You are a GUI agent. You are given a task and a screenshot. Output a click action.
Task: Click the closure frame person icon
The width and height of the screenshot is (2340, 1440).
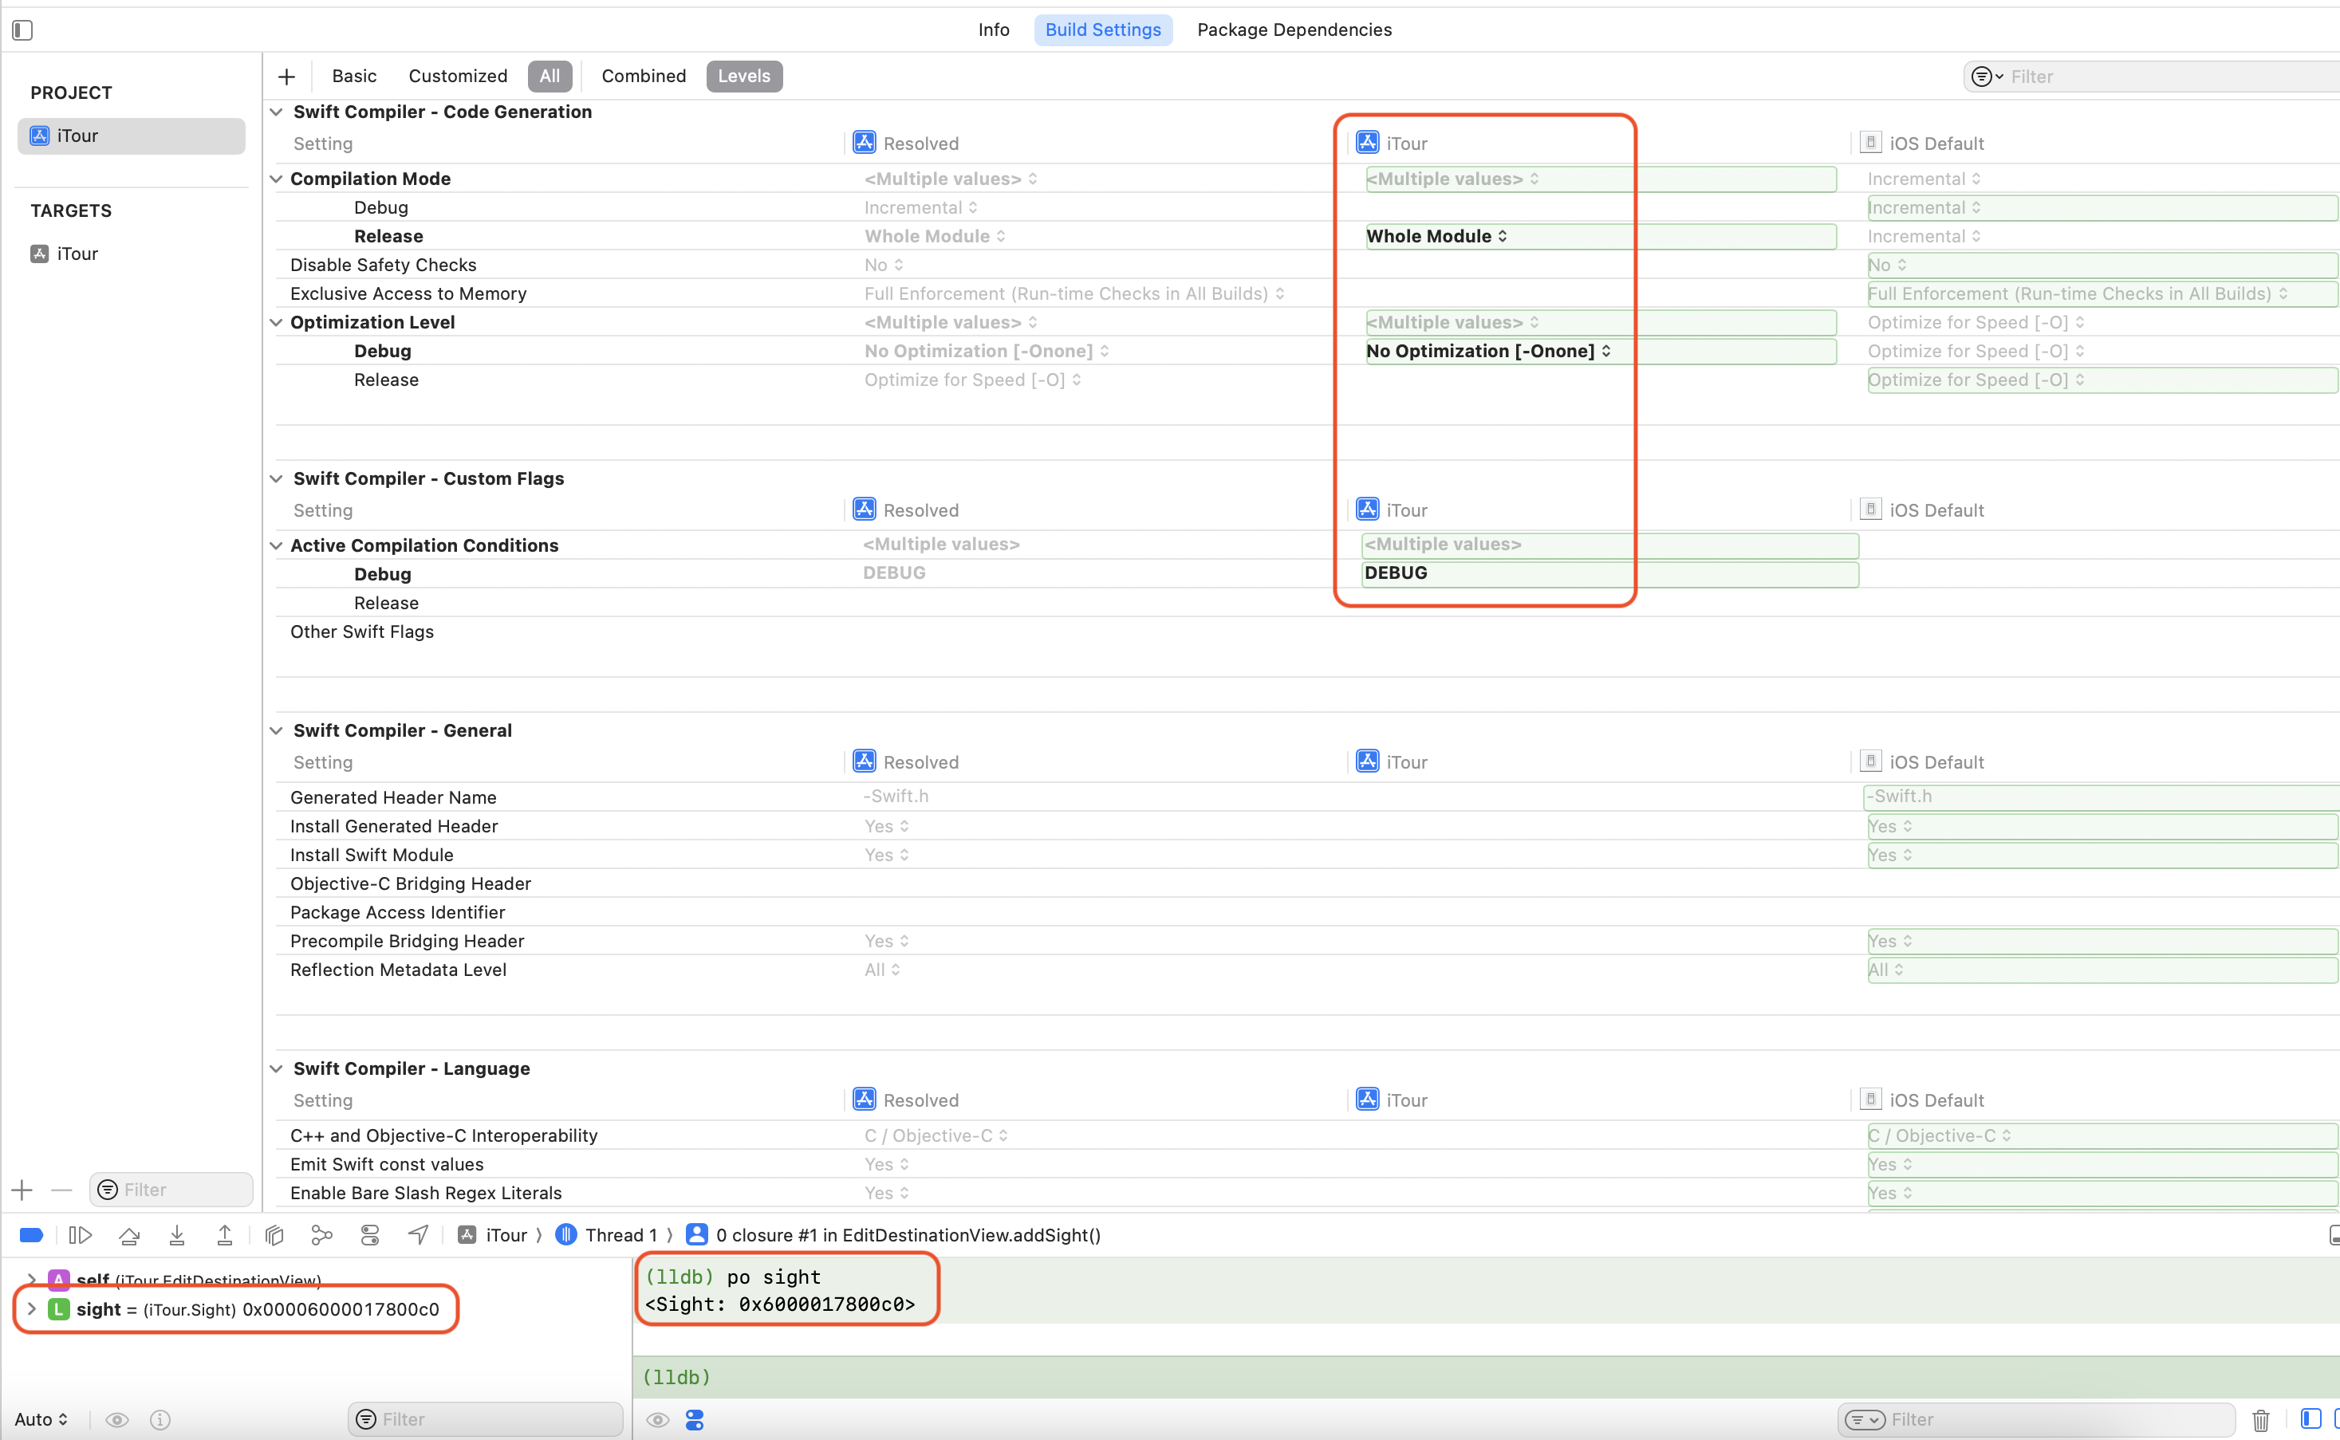(696, 1235)
